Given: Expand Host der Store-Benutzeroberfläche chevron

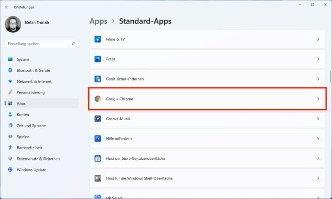Looking at the screenshot, I should 318,159.
